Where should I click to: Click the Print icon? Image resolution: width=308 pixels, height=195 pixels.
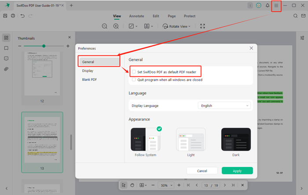coord(13,16)
